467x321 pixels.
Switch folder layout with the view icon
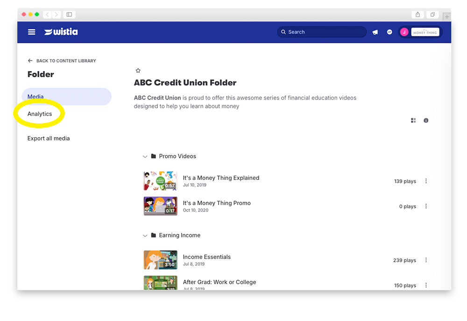click(413, 120)
